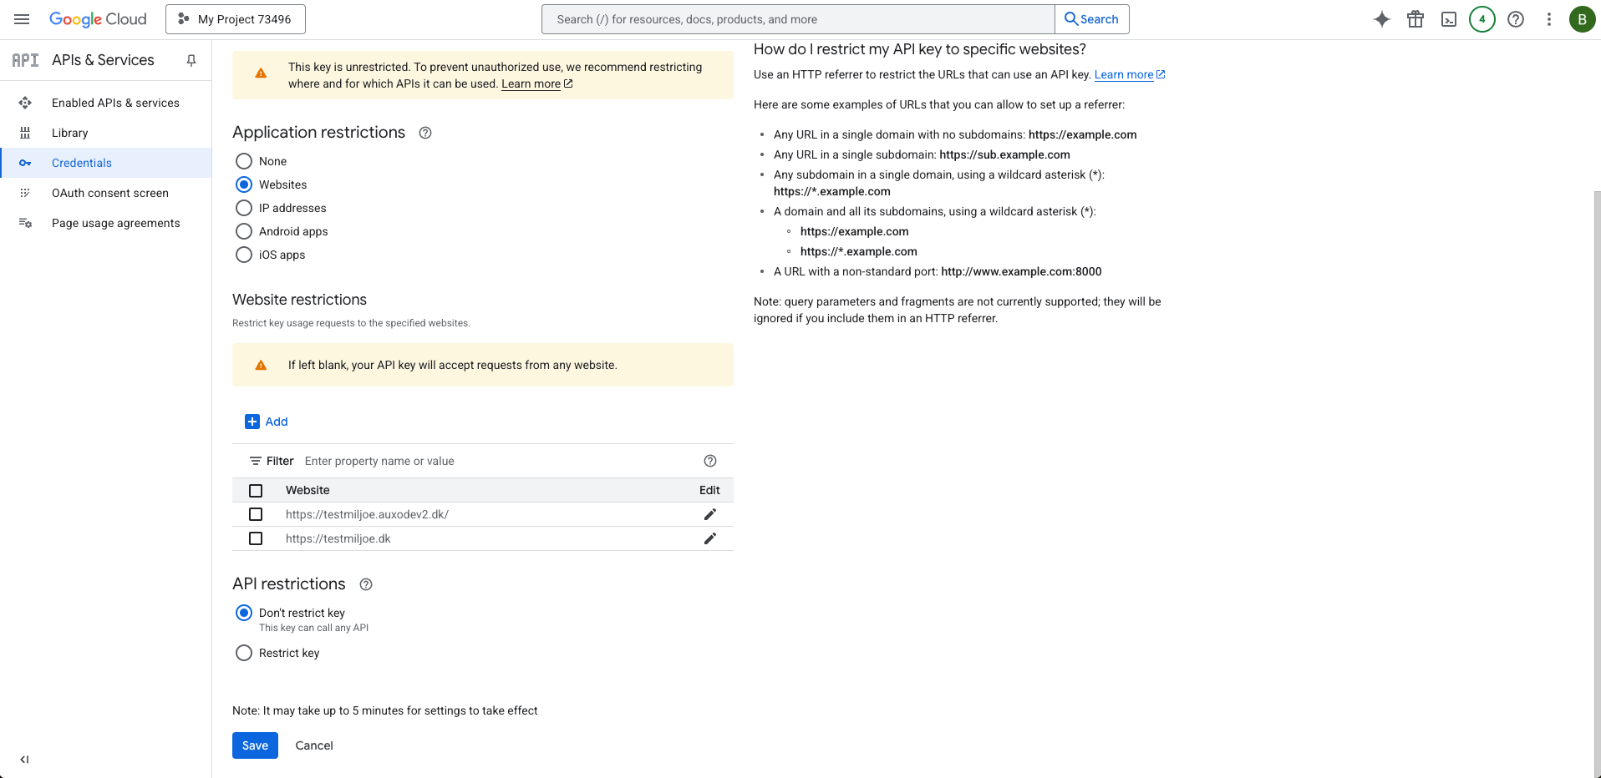Image resolution: width=1601 pixels, height=778 pixels.
Task: Click the Save button
Action: 255,745
